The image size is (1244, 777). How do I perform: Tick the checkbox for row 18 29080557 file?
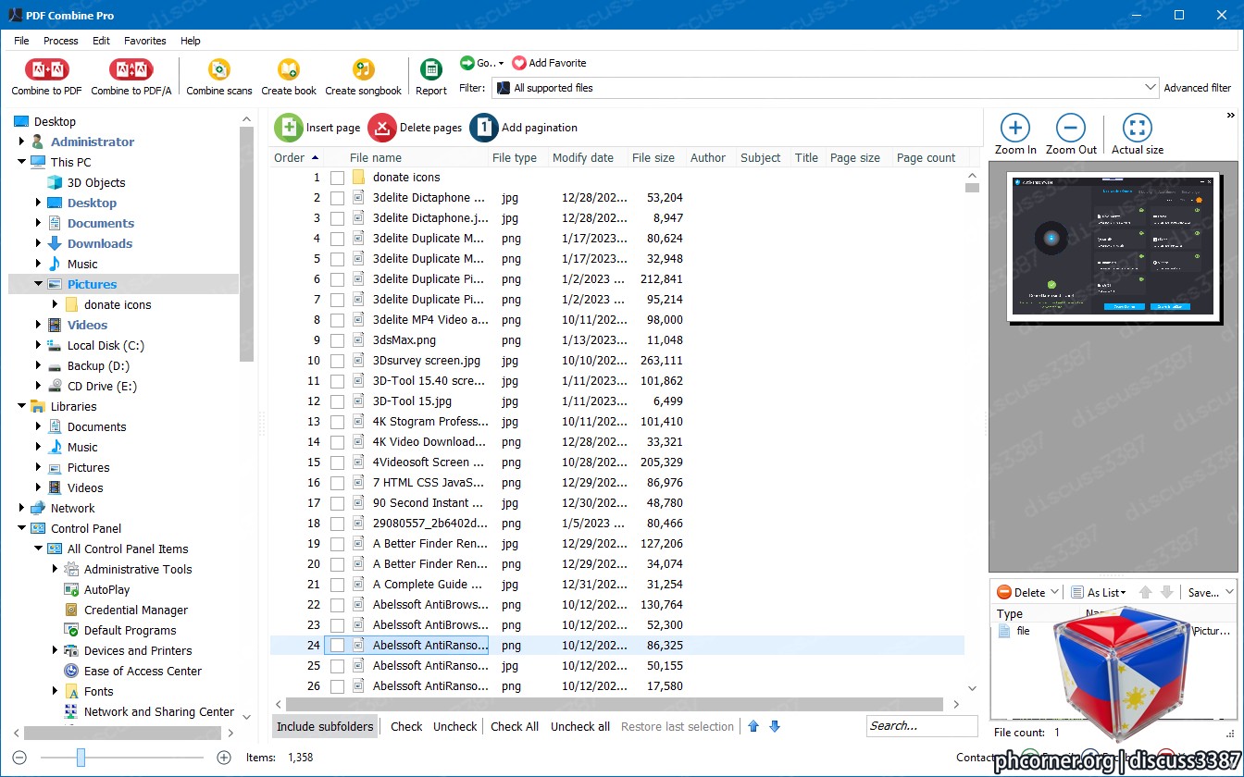pyautogui.click(x=337, y=524)
